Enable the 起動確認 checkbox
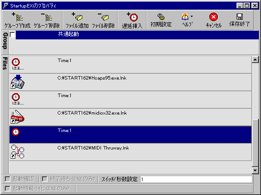This screenshot has width=261, height=195. pos(7,179)
